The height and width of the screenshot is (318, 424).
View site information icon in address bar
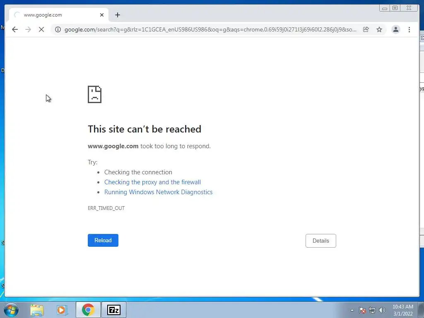tap(58, 29)
